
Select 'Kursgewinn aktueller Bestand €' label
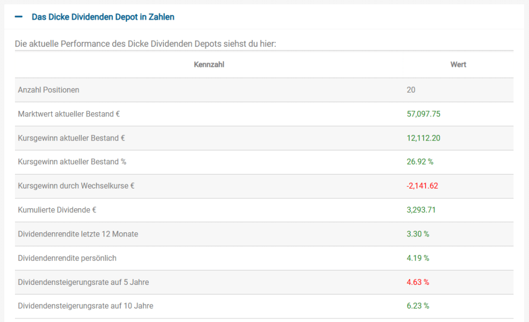pyautogui.click(x=71, y=138)
